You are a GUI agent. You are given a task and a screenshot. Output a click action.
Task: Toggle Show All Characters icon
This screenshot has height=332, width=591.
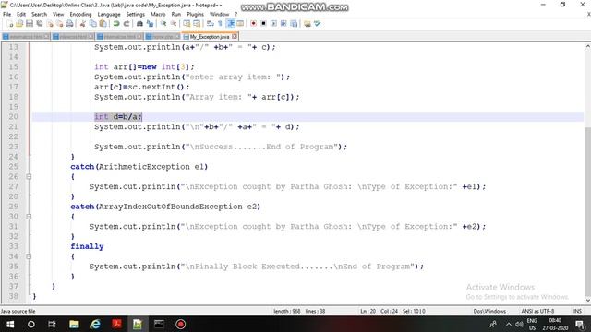point(220,24)
